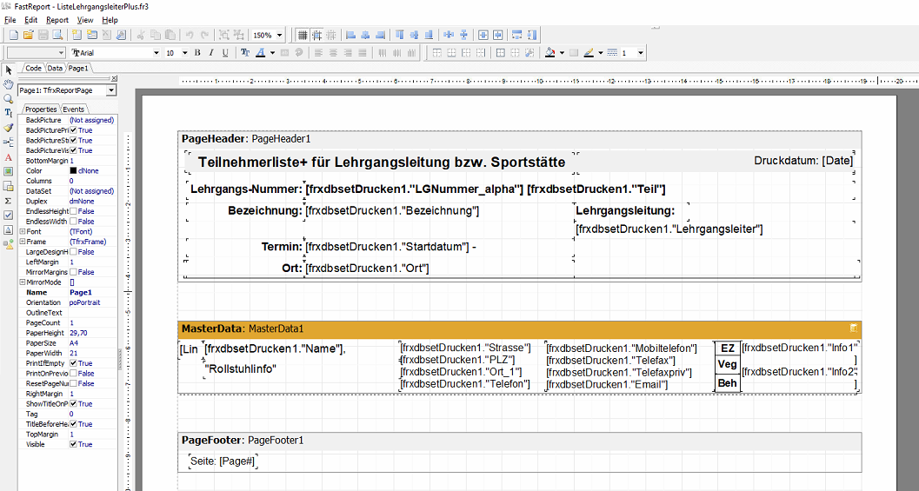Image resolution: width=919 pixels, height=491 pixels.
Task: Insert a System text sigma object
Action: pyautogui.click(x=8, y=200)
